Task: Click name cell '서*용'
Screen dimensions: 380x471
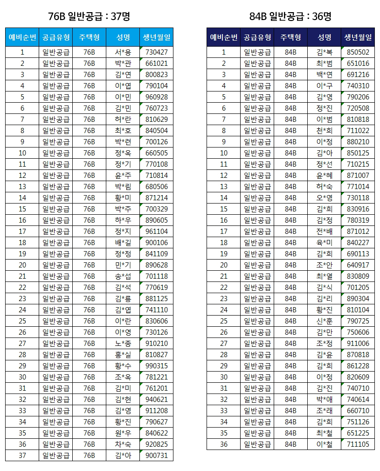Action: click(x=123, y=52)
